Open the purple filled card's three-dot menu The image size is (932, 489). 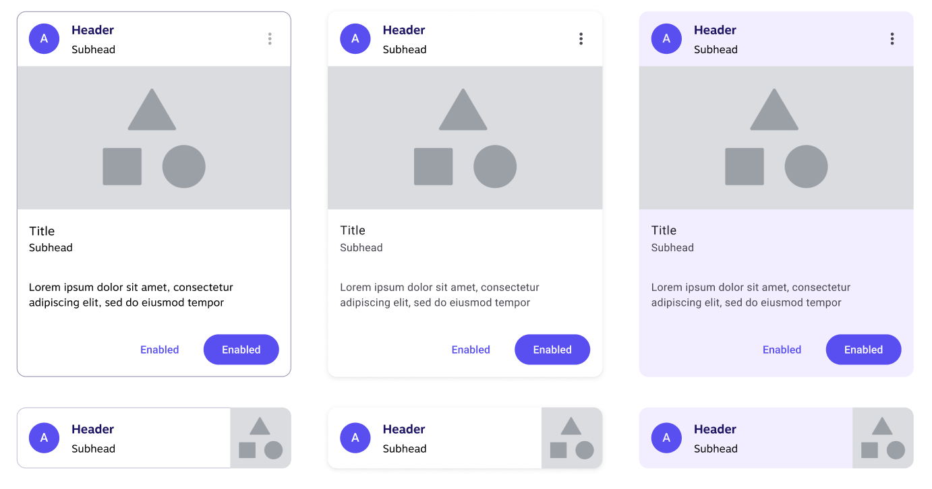[892, 39]
